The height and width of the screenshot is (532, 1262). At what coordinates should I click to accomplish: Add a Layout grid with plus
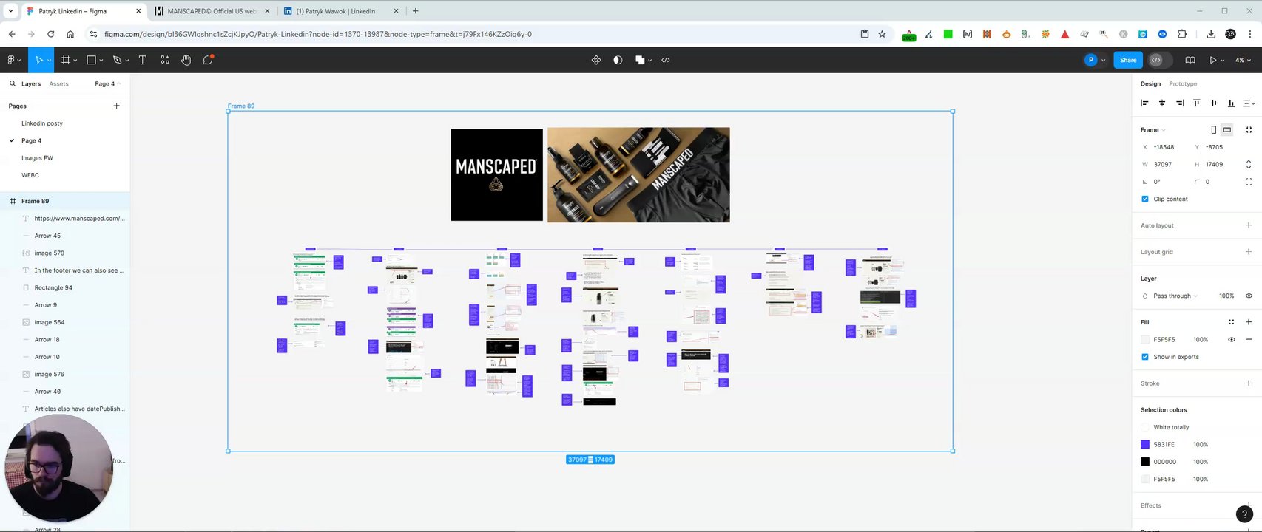[x=1249, y=252]
